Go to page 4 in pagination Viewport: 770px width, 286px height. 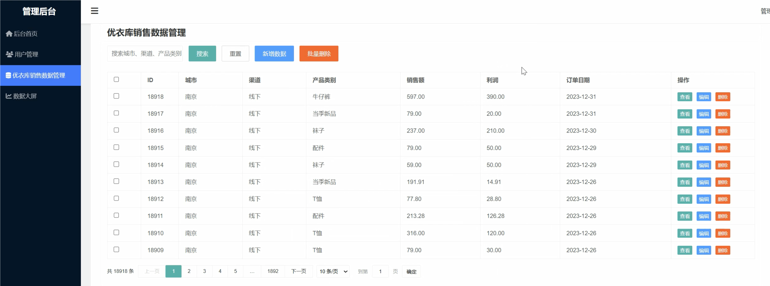(220, 271)
